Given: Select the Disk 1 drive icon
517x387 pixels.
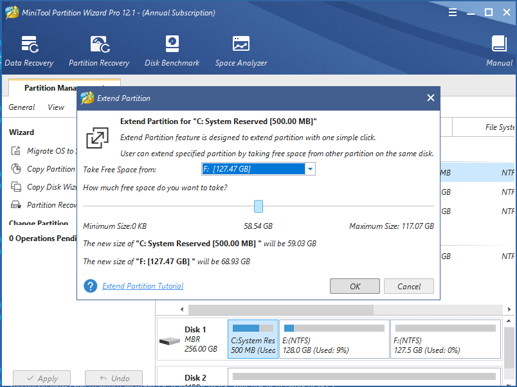Looking at the screenshot, I should click(170, 341).
